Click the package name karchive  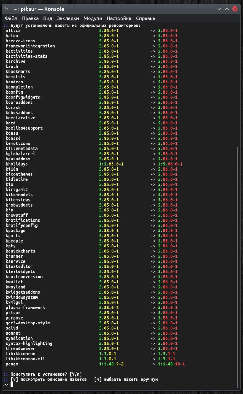[x=15, y=62]
